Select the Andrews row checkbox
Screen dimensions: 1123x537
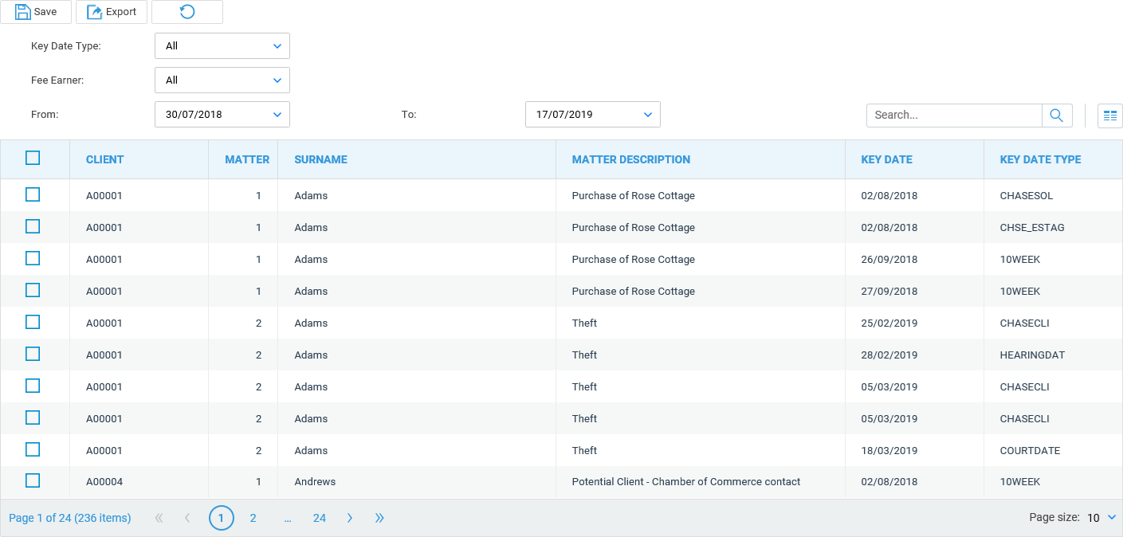(33, 480)
